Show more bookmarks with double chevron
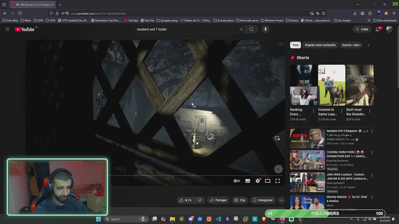This screenshot has width=399, height=224. (369, 21)
